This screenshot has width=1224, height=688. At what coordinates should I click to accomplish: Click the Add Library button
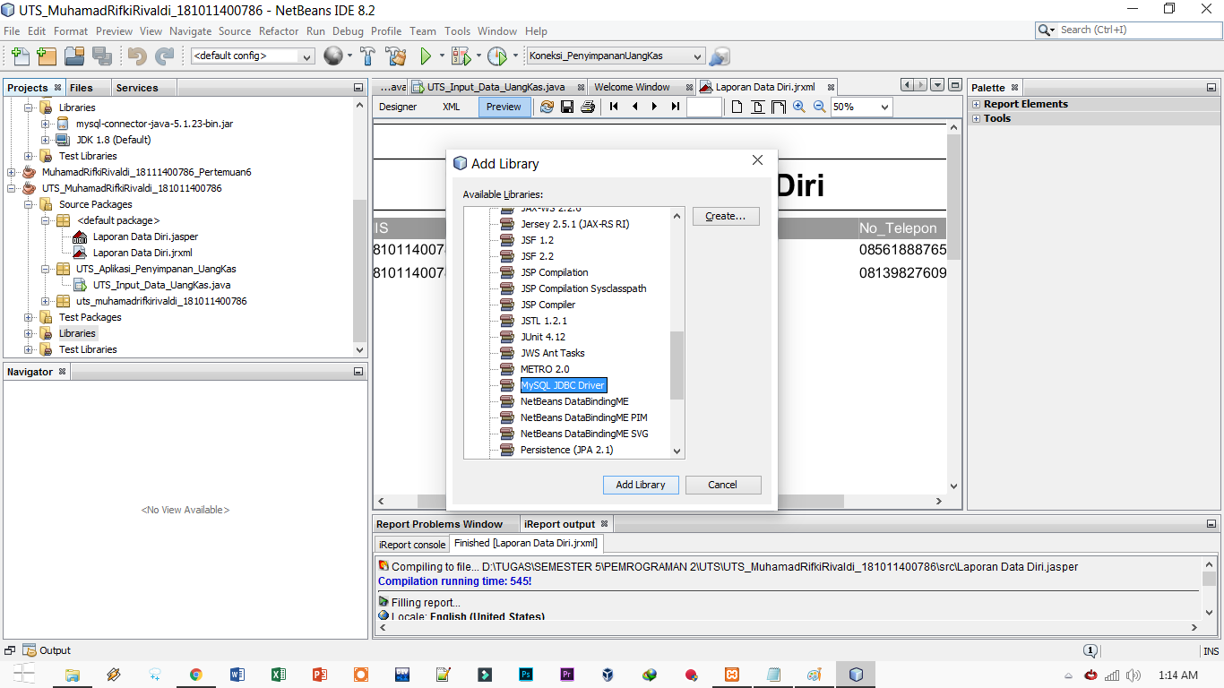pyautogui.click(x=641, y=485)
